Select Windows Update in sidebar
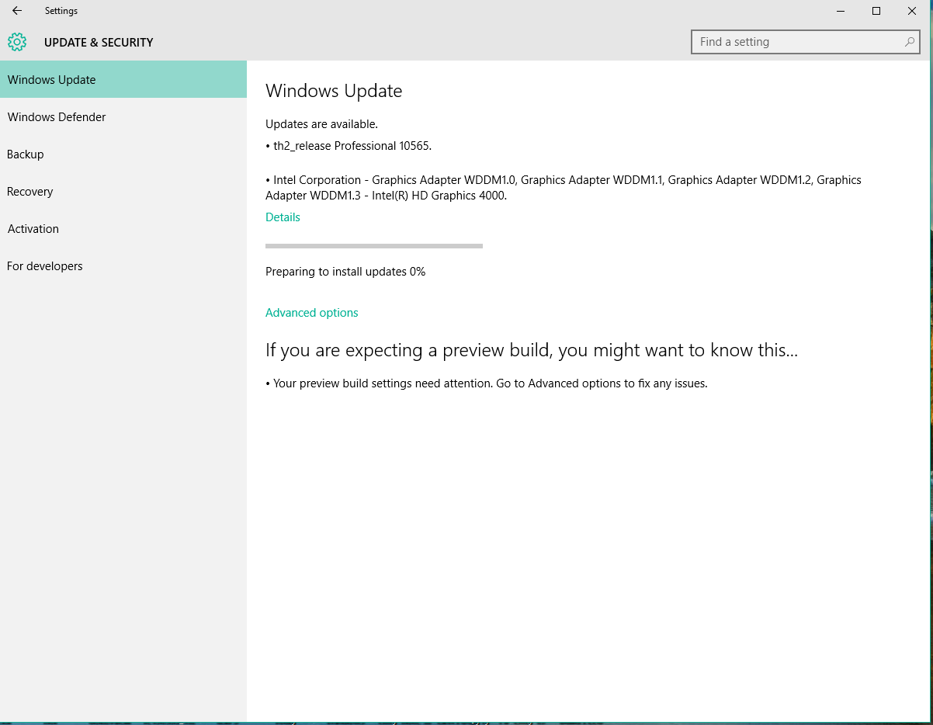 (123, 79)
